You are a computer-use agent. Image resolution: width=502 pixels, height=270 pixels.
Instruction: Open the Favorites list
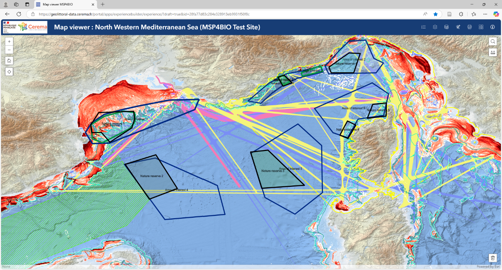pyautogui.click(x=474, y=14)
